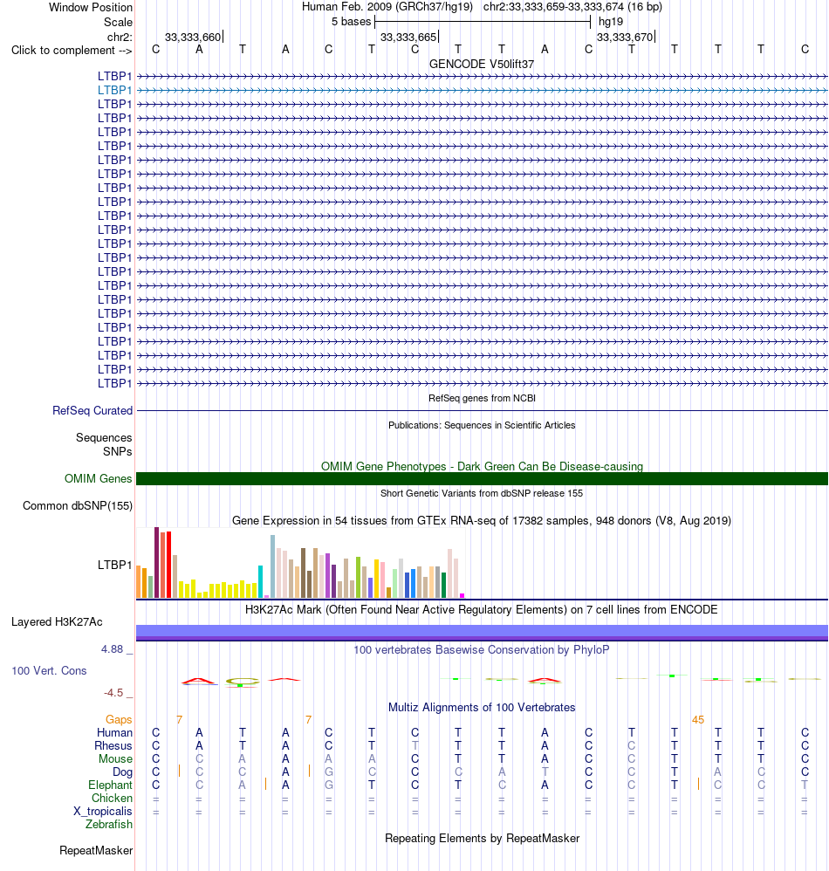Click position marker 33,333,670 on ruler
This screenshot has width=829, height=871.
coord(625,38)
